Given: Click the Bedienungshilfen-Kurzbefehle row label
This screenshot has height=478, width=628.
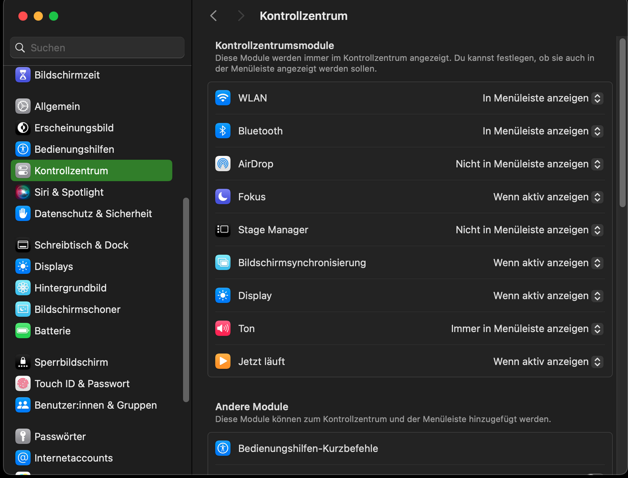Looking at the screenshot, I should click(308, 448).
